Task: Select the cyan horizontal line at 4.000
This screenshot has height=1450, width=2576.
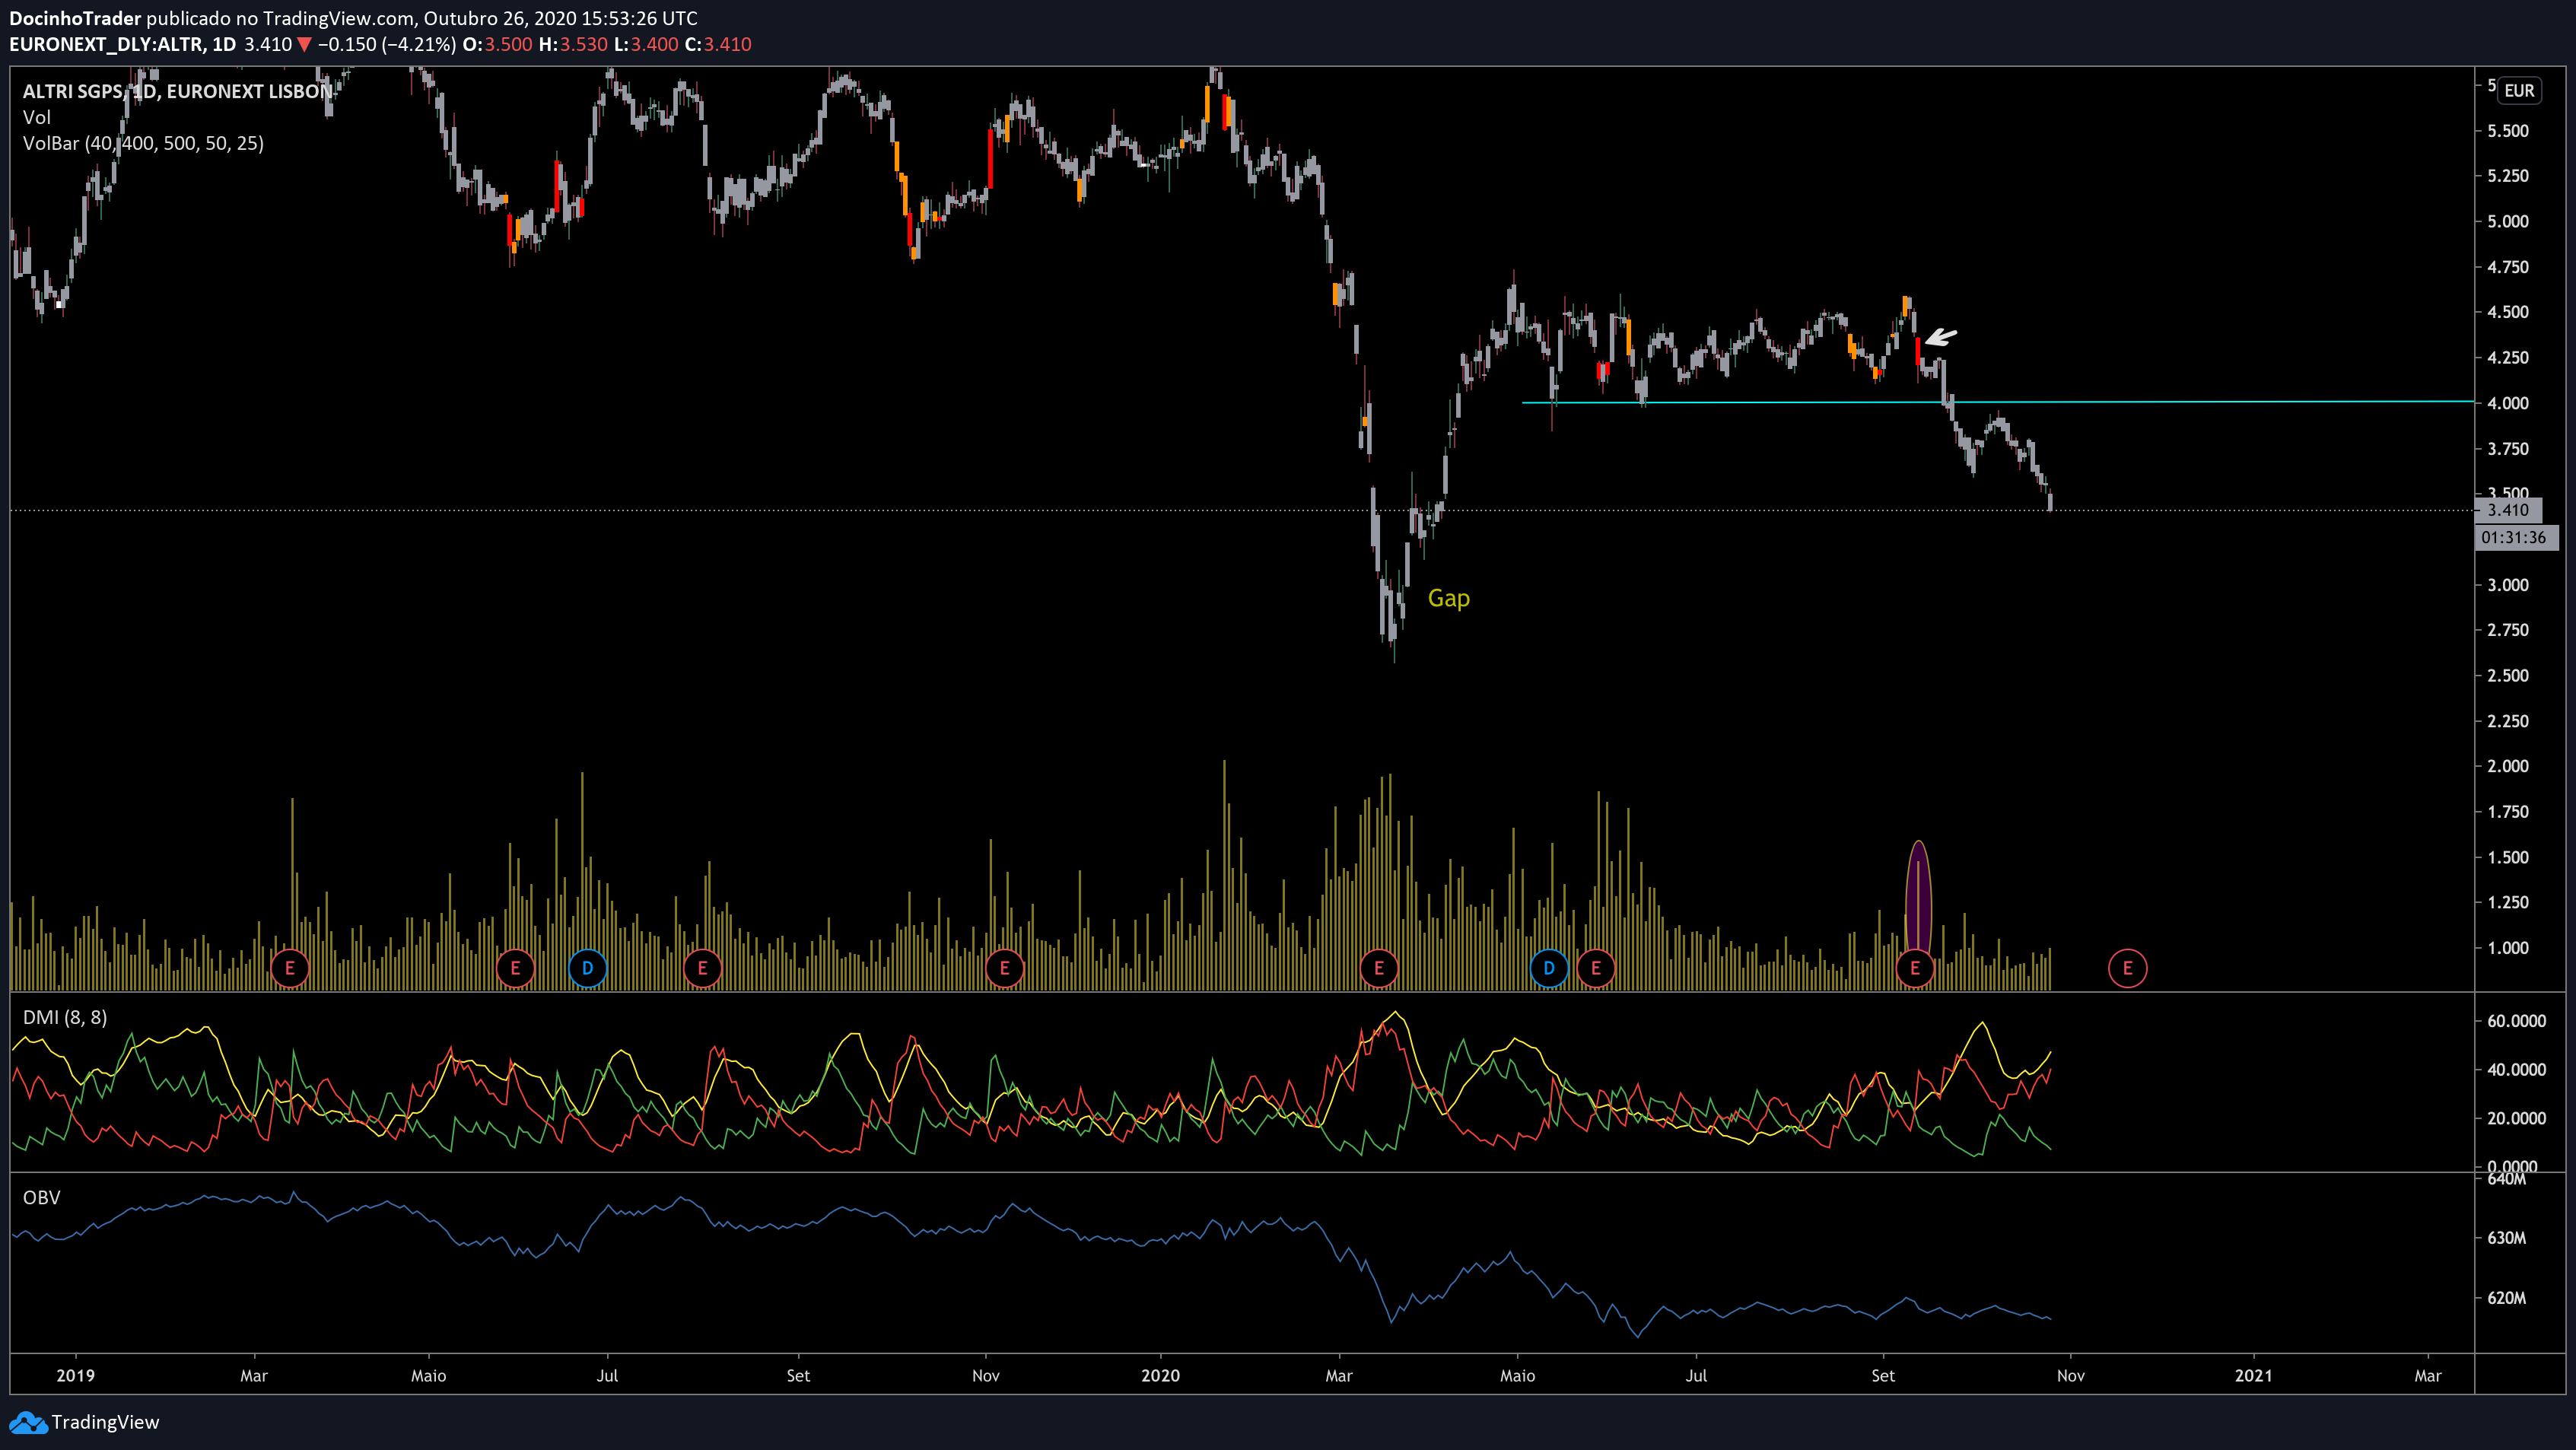Action: click(2200, 401)
